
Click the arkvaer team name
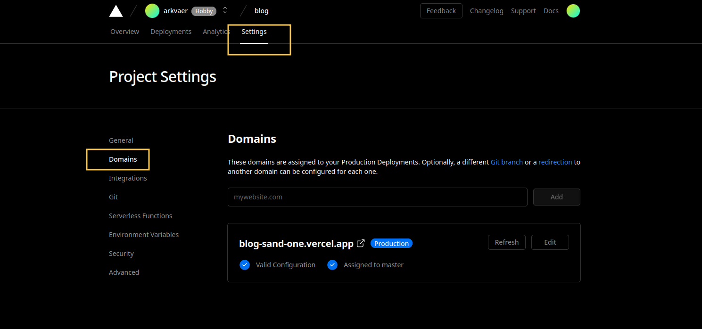click(175, 11)
